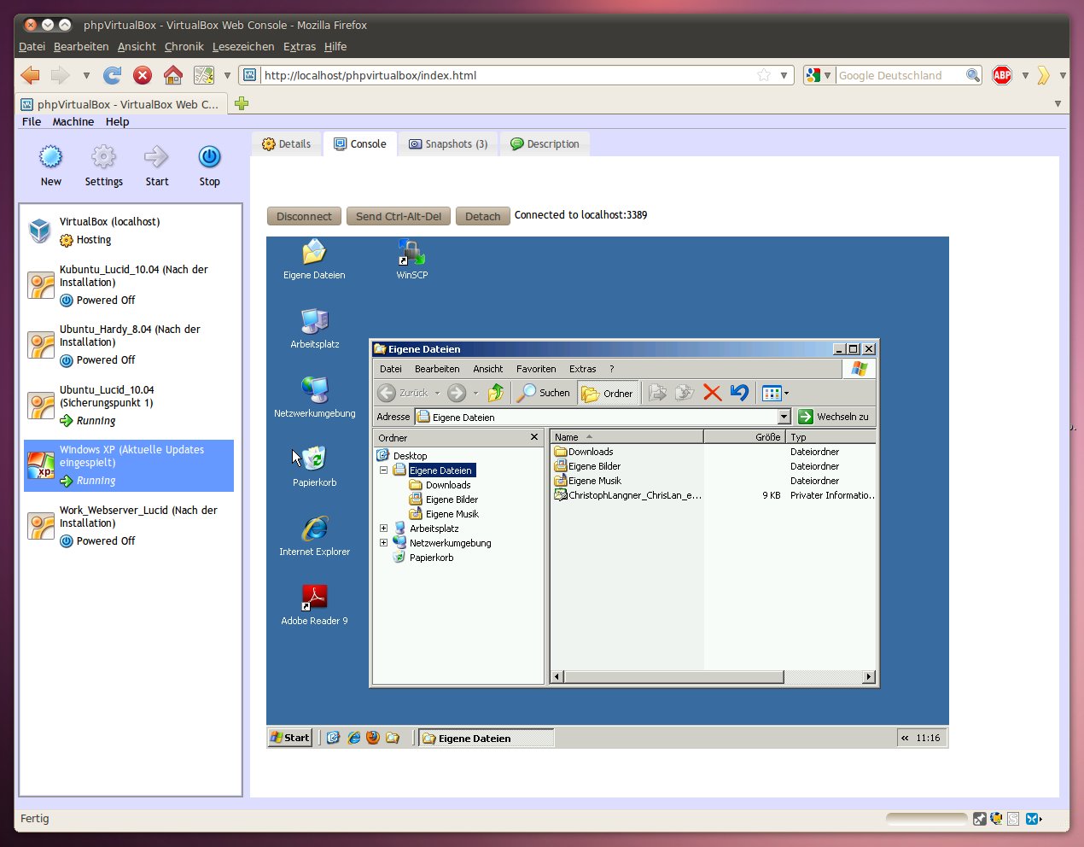Click the Start arrow icon in phpVirtualBox toolbar

click(156, 157)
